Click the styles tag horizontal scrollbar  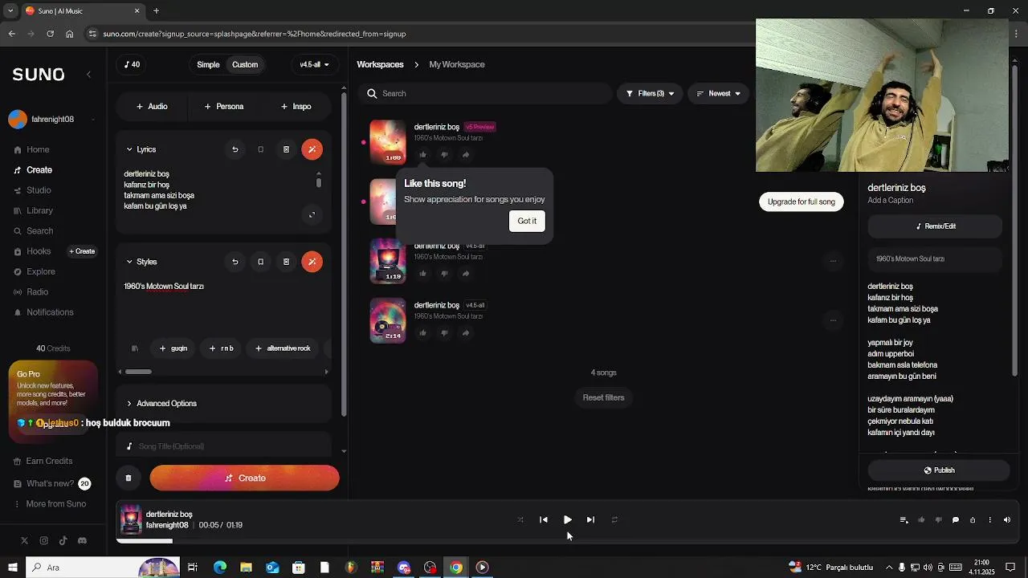(138, 372)
